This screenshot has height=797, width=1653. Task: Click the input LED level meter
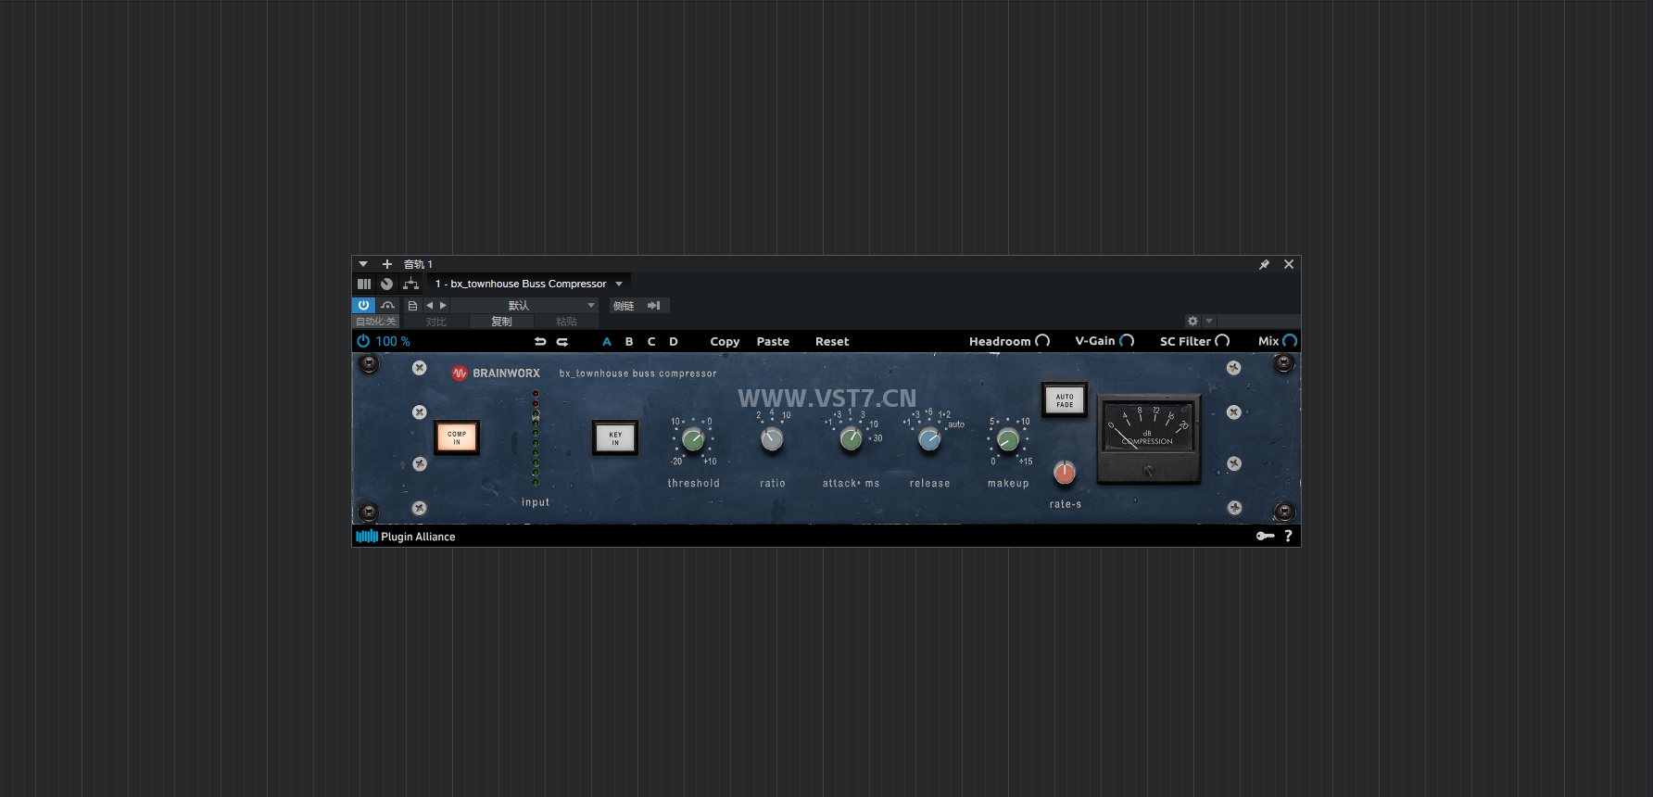coord(536,438)
